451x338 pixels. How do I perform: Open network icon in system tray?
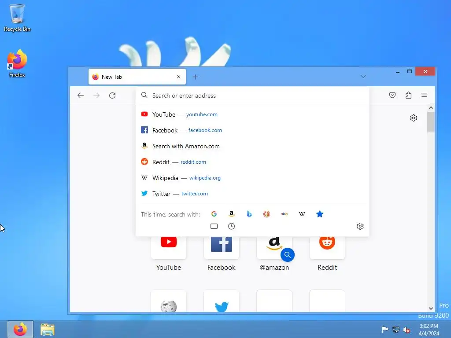pos(396,329)
